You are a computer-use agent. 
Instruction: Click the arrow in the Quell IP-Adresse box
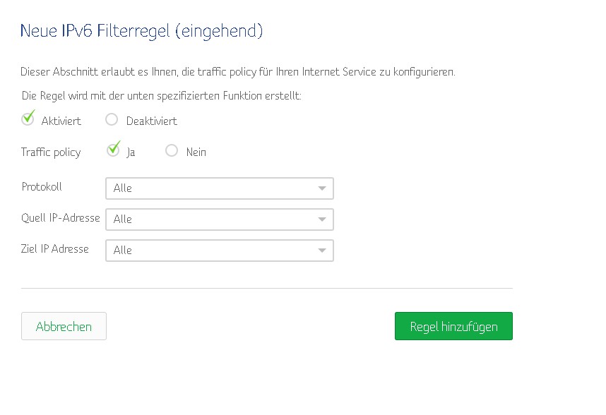(x=321, y=219)
